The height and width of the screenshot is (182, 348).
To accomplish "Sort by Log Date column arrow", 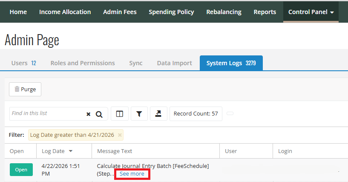I will click(71, 151).
